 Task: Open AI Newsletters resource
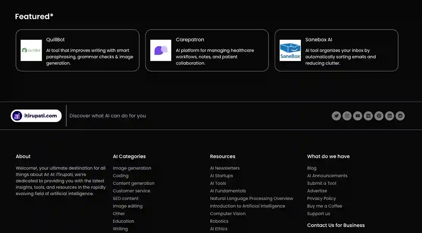(x=225, y=168)
